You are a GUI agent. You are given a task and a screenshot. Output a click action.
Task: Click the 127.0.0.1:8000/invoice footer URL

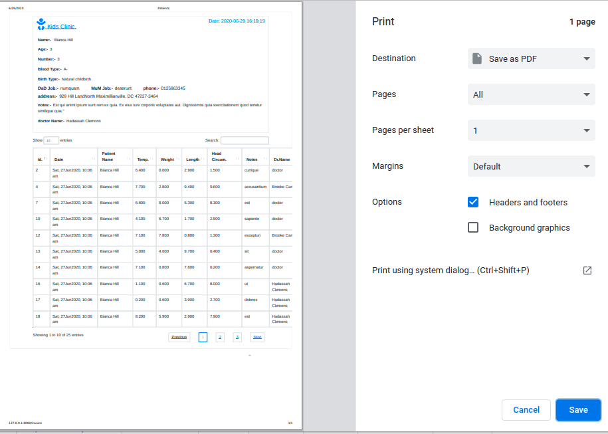25,423
